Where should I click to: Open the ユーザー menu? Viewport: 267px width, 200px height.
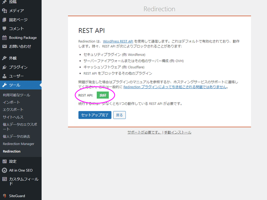point(16,76)
